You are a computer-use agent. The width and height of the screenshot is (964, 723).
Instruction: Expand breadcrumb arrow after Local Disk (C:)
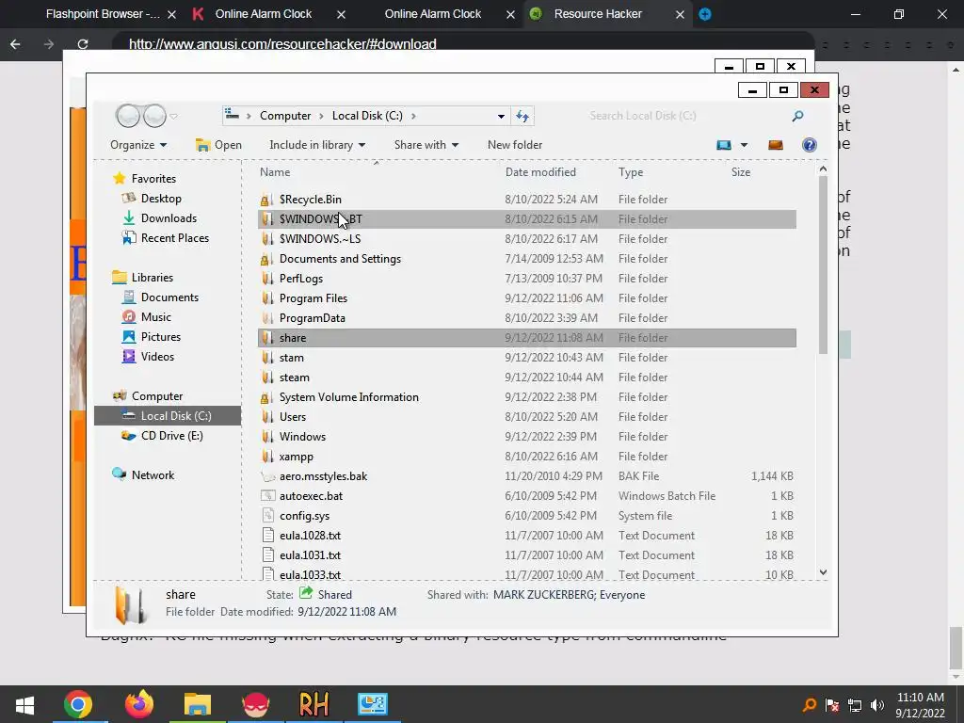(x=413, y=116)
